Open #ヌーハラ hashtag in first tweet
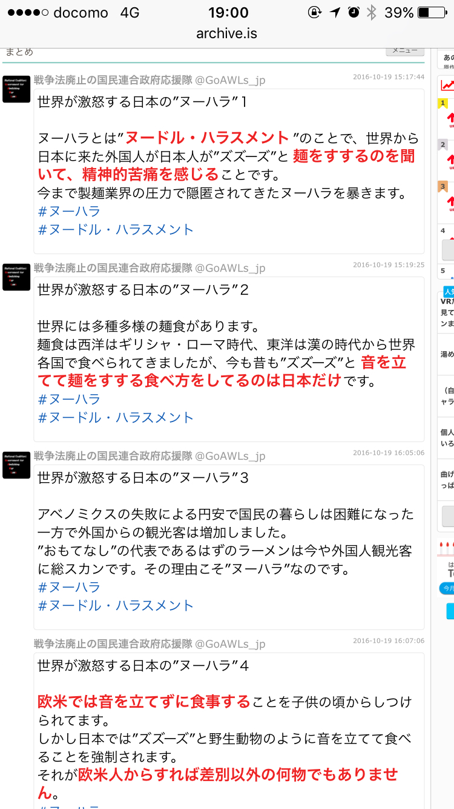This screenshot has height=809, width=454. tap(69, 212)
